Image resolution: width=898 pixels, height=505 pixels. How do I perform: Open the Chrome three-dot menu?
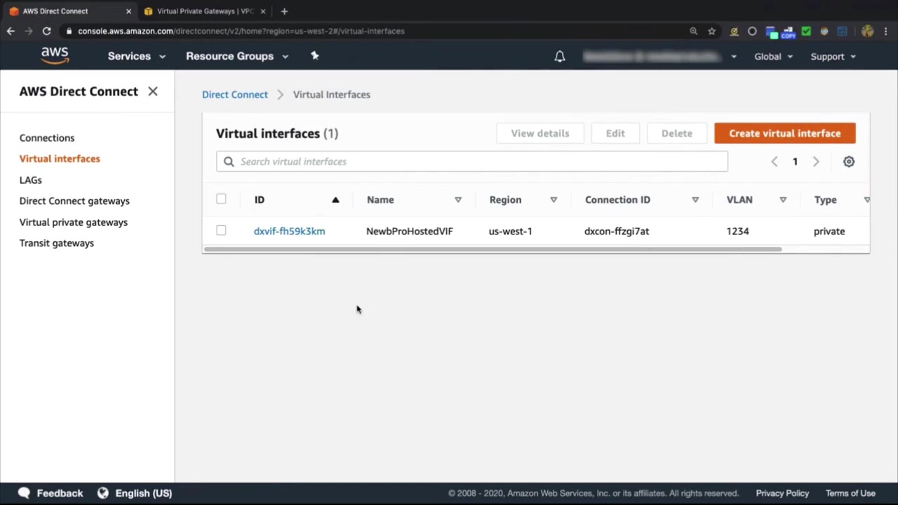[885, 31]
